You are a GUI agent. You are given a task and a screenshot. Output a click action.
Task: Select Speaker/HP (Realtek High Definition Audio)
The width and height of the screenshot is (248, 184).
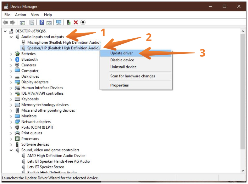[63, 48]
